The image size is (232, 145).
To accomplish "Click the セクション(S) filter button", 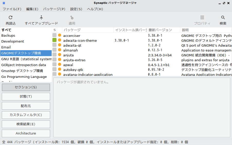I will [26, 87].
